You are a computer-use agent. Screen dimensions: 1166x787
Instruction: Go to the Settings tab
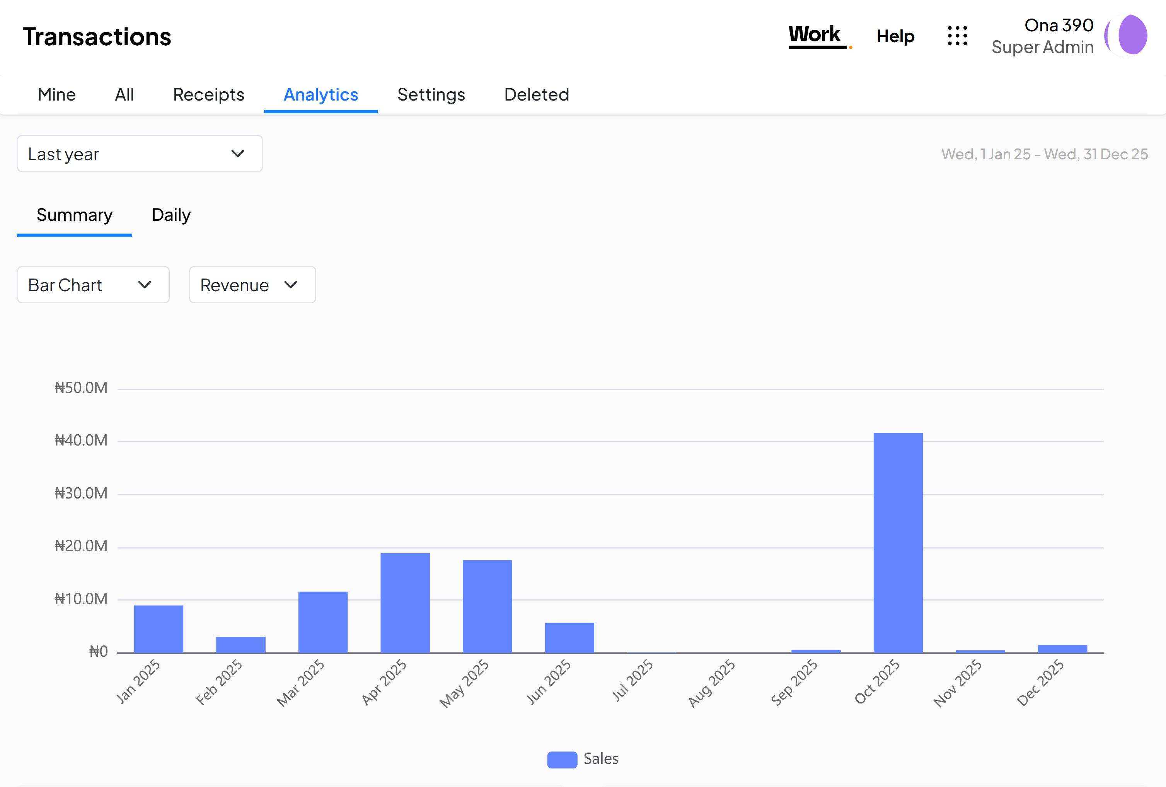click(x=431, y=94)
